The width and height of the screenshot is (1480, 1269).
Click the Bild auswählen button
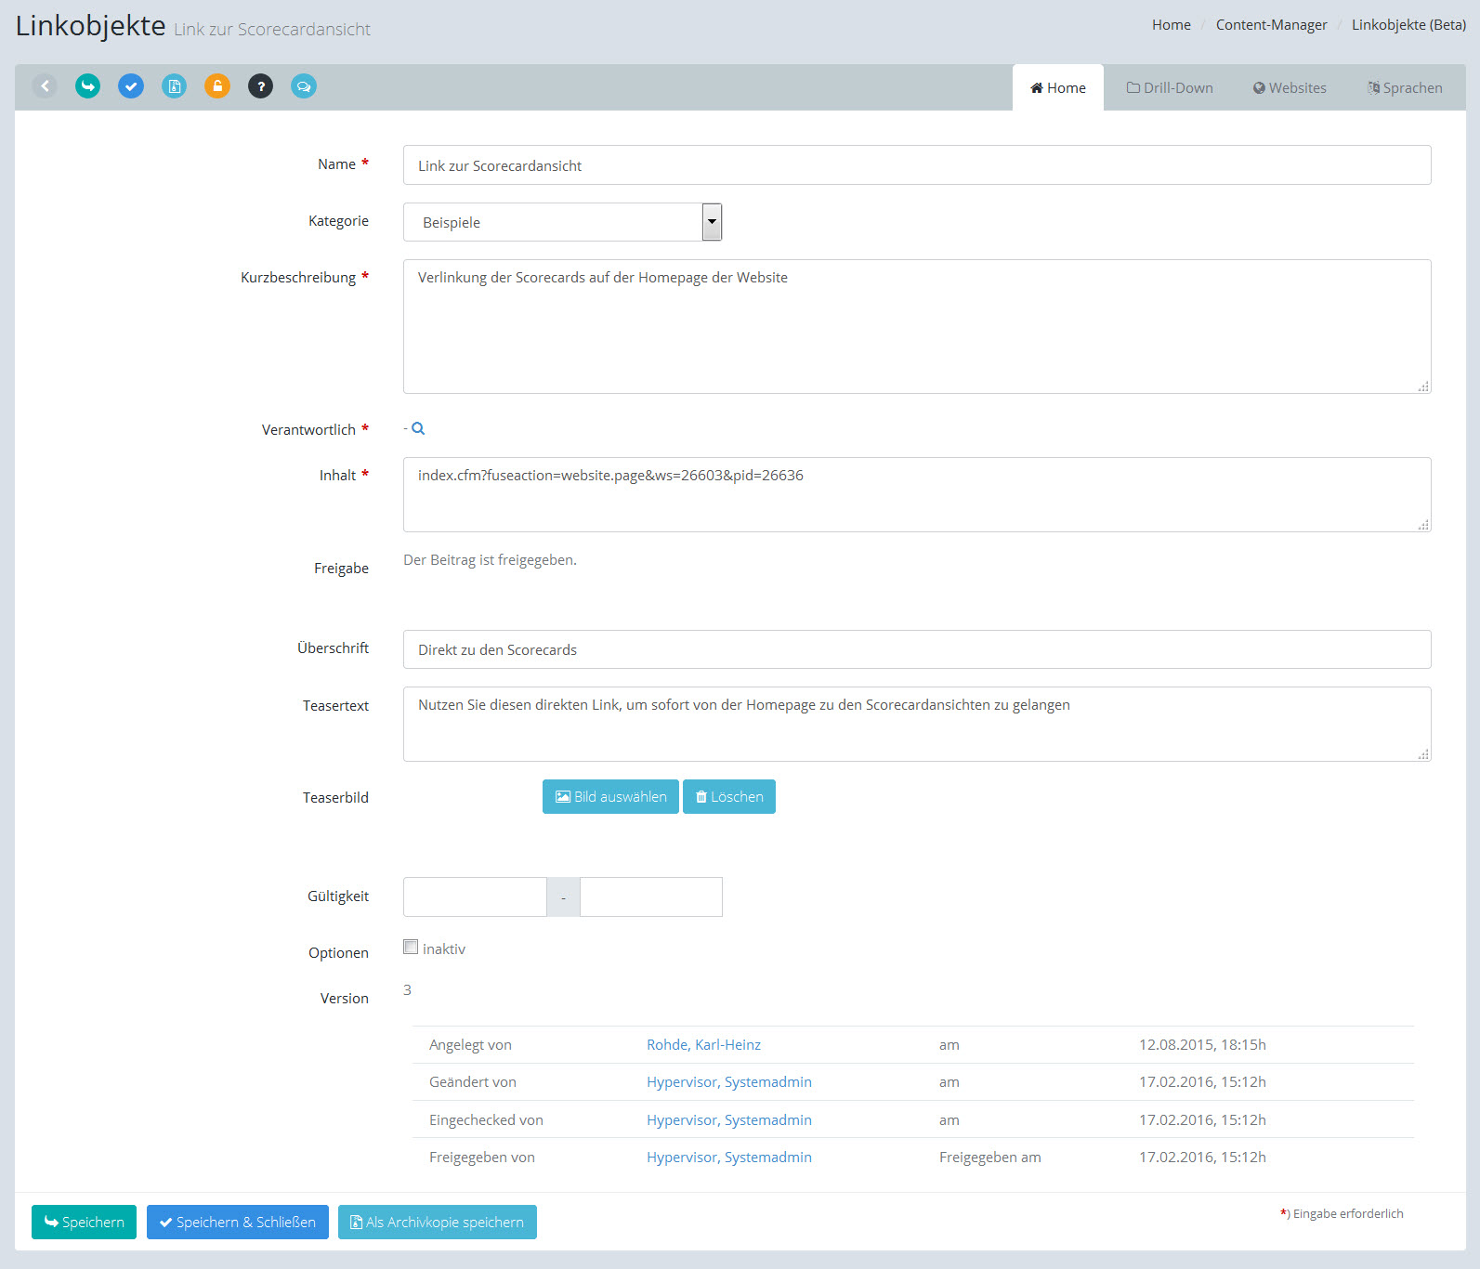(x=610, y=797)
